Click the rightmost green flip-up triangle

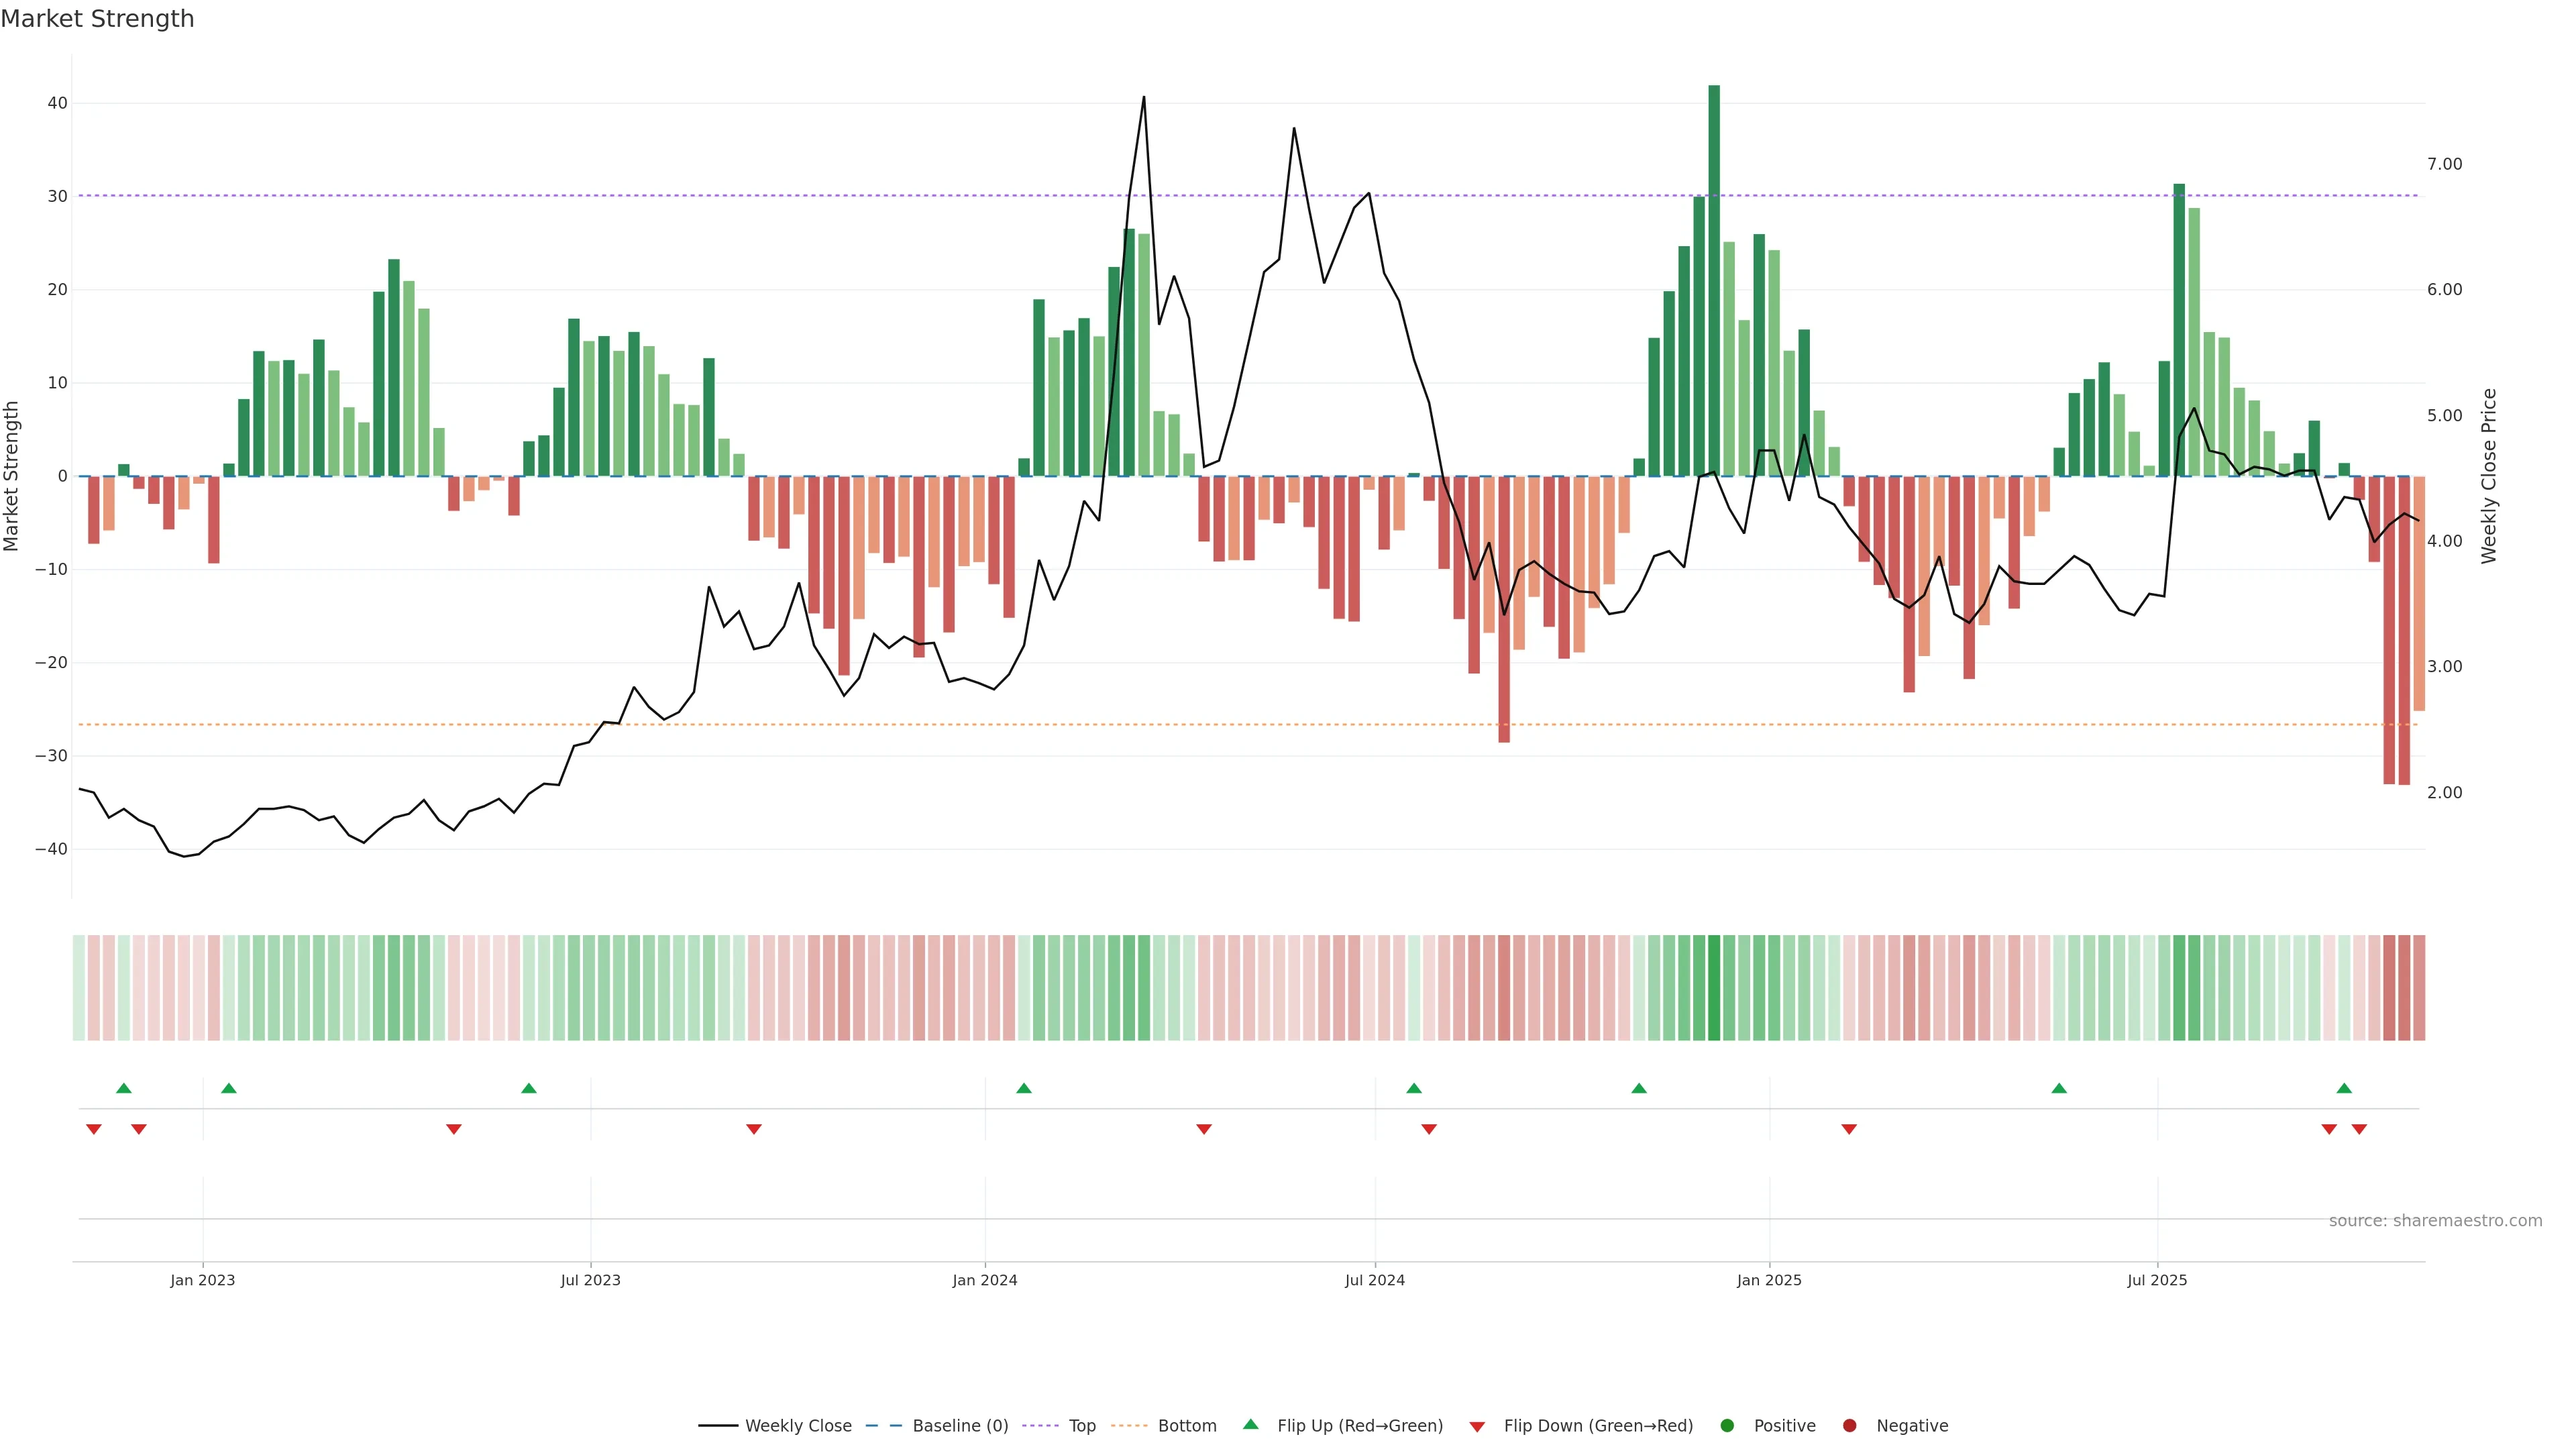point(2344,1088)
